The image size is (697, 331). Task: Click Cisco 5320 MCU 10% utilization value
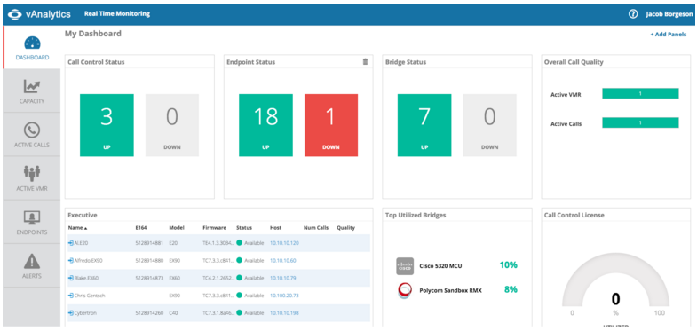pos(508,265)
